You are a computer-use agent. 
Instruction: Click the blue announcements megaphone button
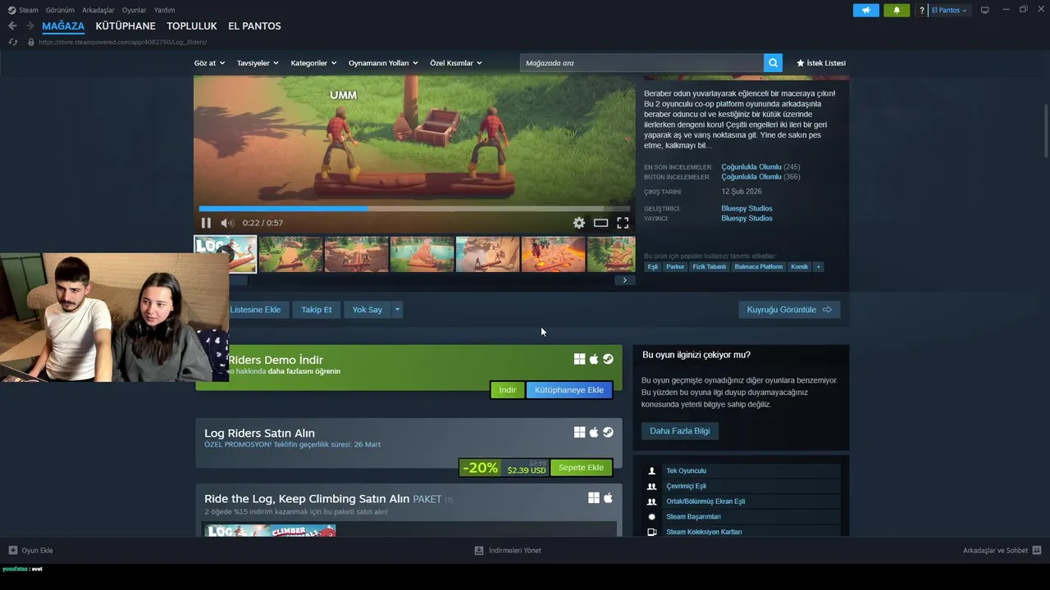pos(866,11)
